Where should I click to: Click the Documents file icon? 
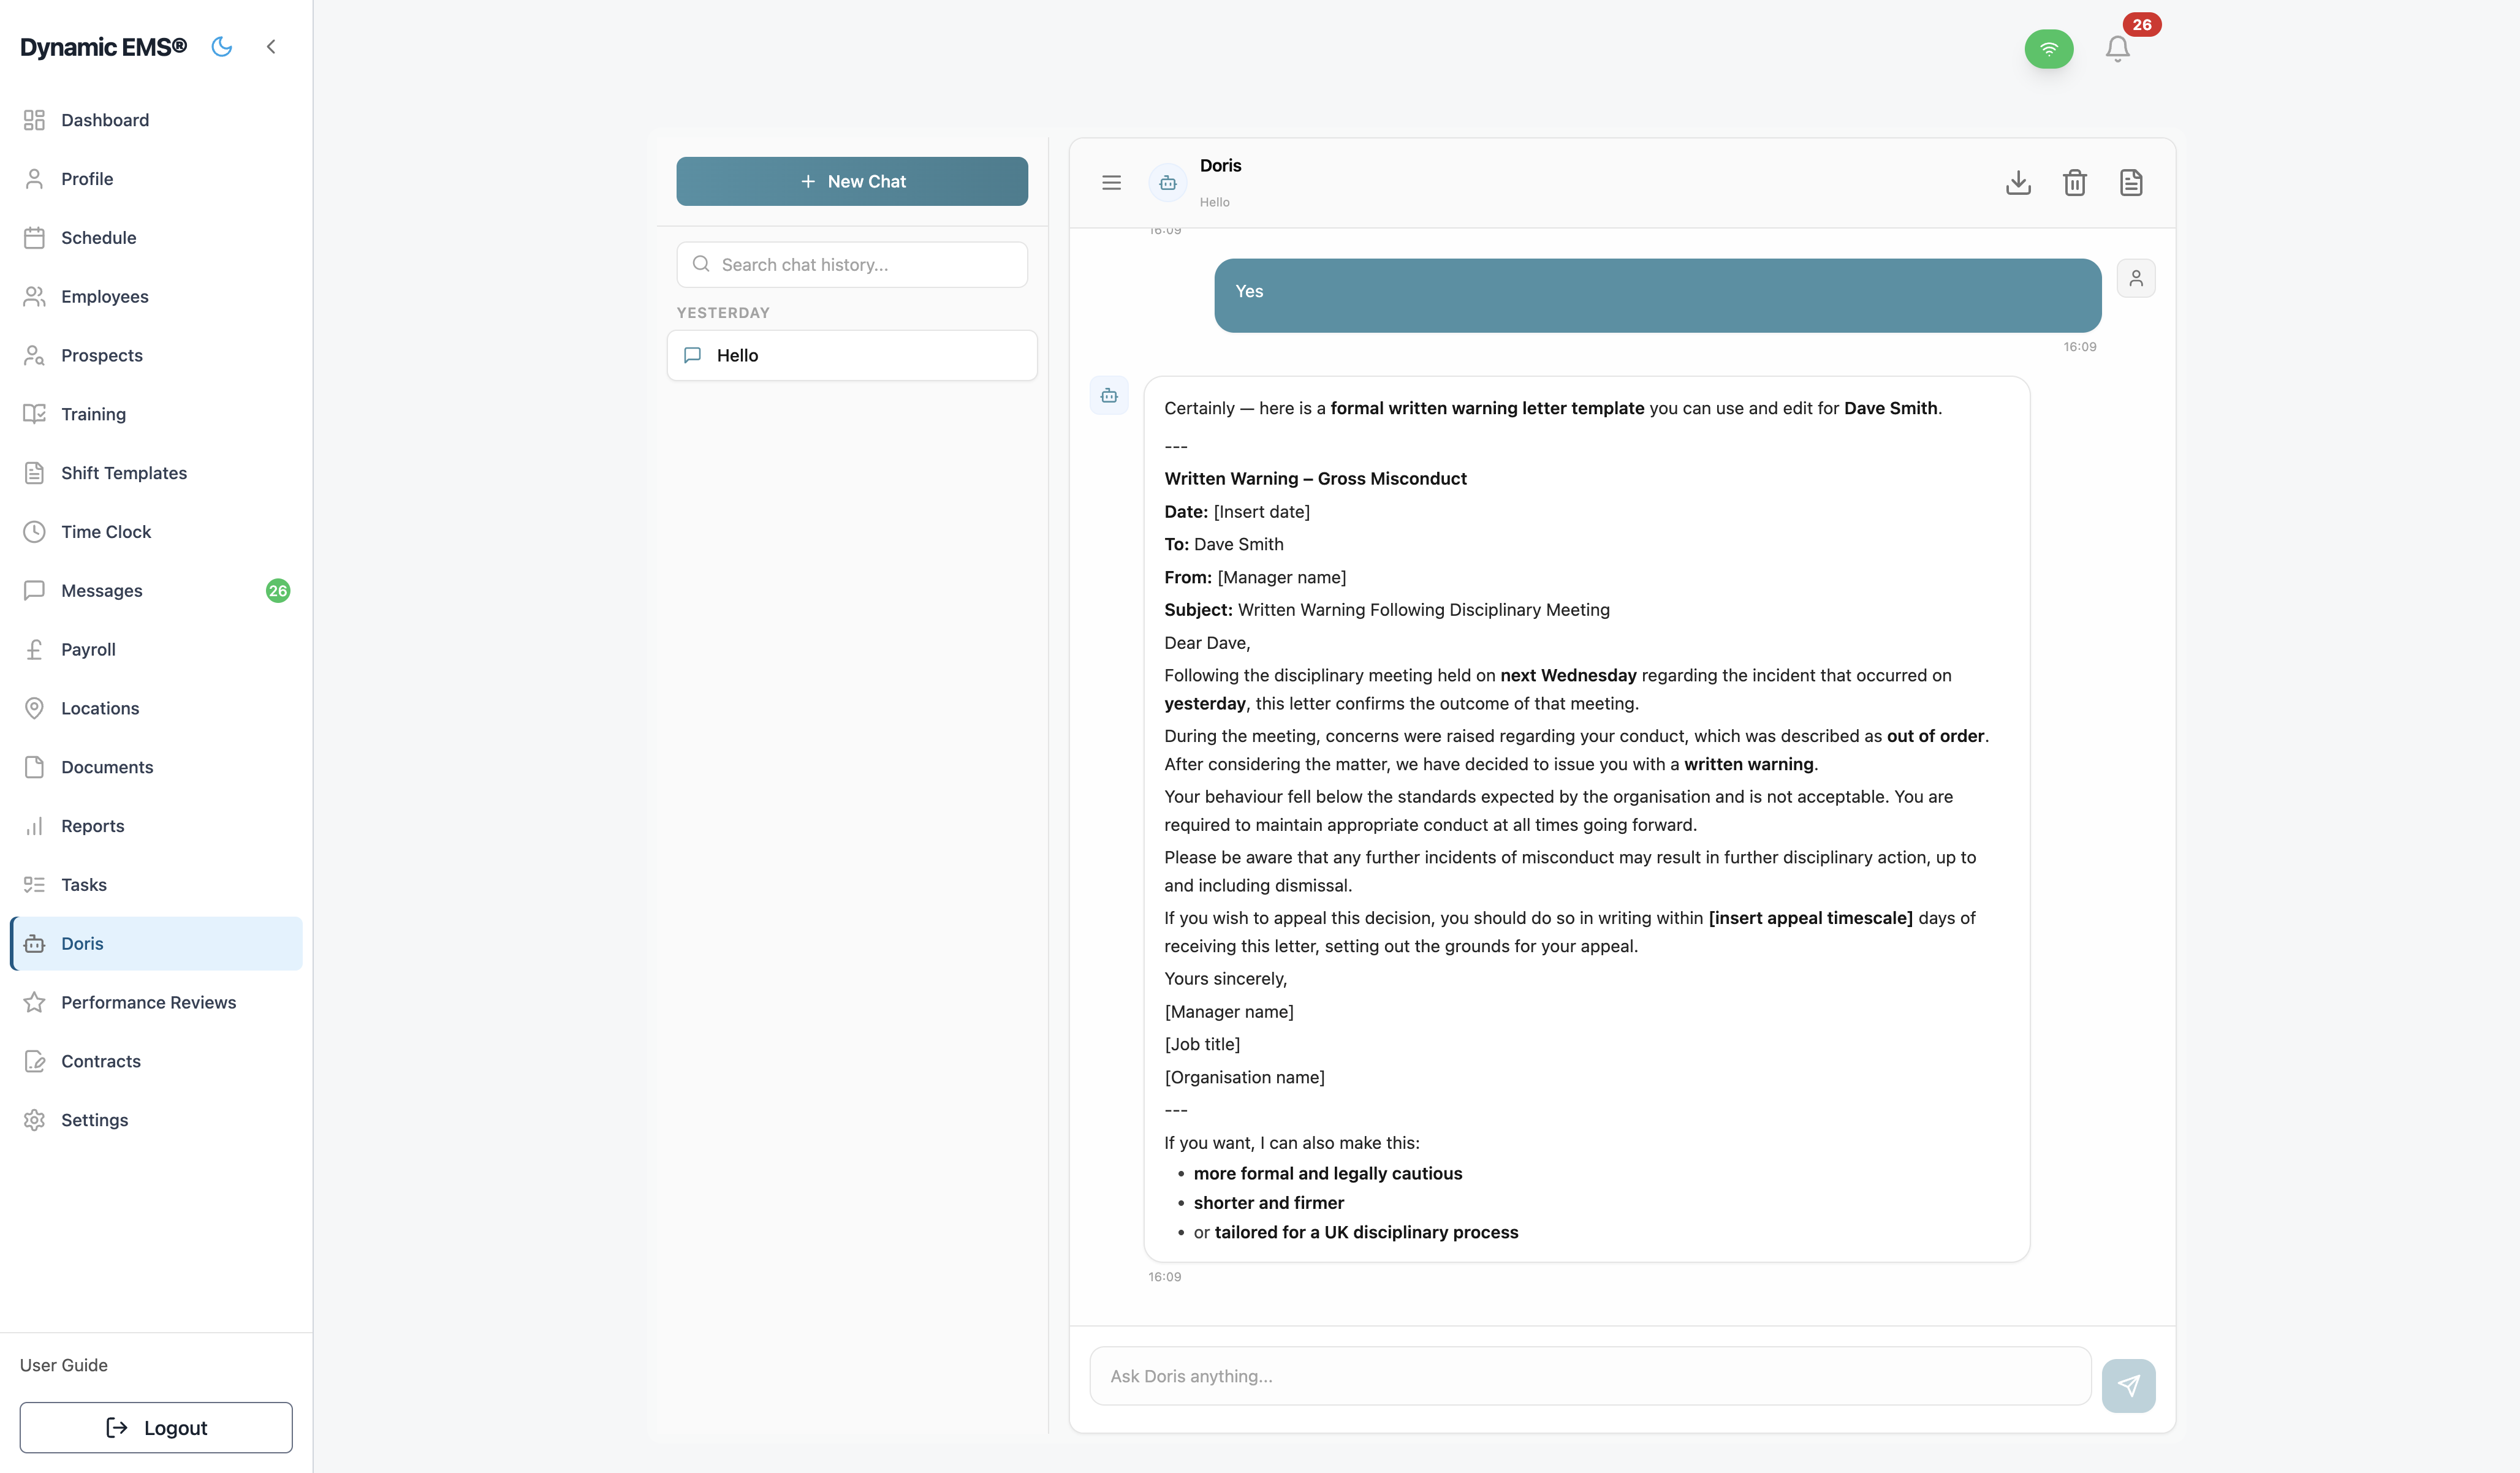point(34,767)
